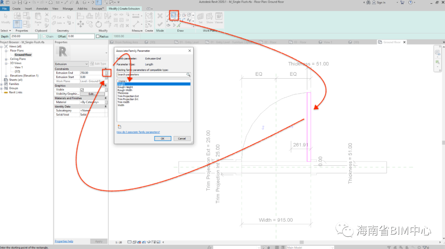The image size is (445, 249).
Task: Open the 'How do I associate family parameters?' link
Action: 138,132
